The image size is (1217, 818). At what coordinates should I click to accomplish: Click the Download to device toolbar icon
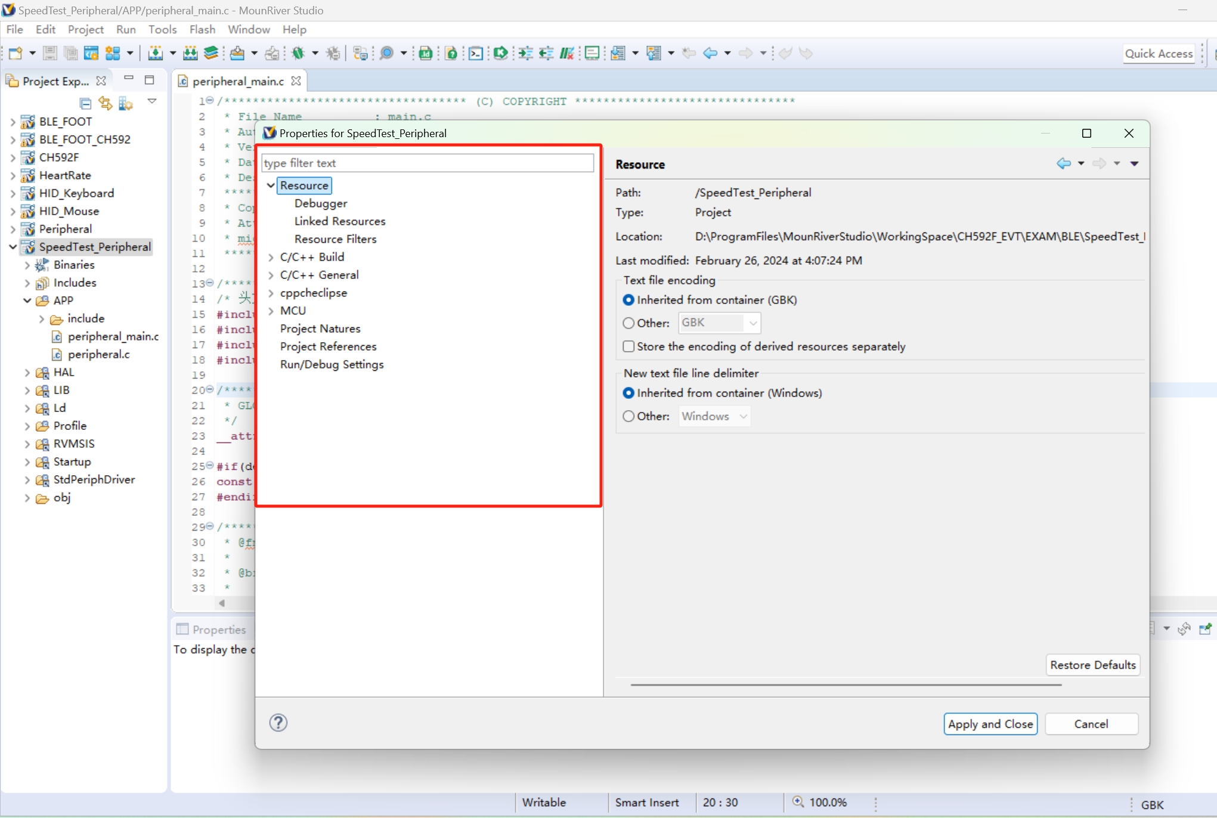click(237, 53)
